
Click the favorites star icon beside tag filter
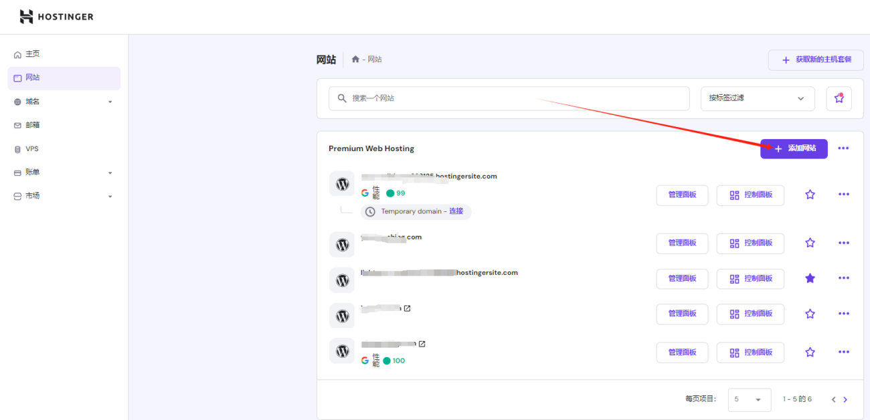click(x=839, y=98)
